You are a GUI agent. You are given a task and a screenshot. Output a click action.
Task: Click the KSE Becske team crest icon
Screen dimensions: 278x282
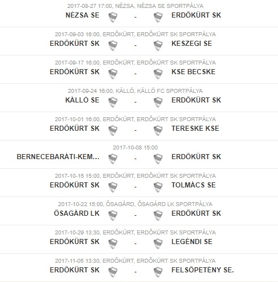click(x=158, y=74)
